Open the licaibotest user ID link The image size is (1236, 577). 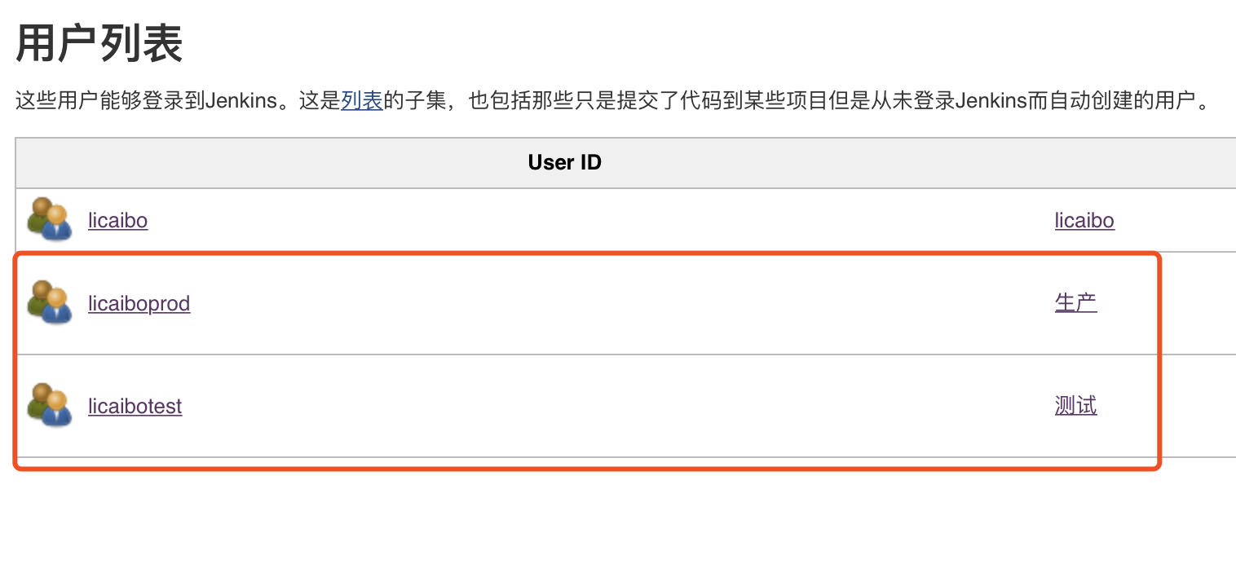pos(135,407)
